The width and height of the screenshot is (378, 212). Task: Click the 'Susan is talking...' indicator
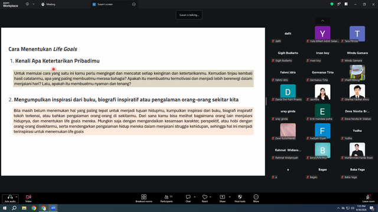pos(189,15)
